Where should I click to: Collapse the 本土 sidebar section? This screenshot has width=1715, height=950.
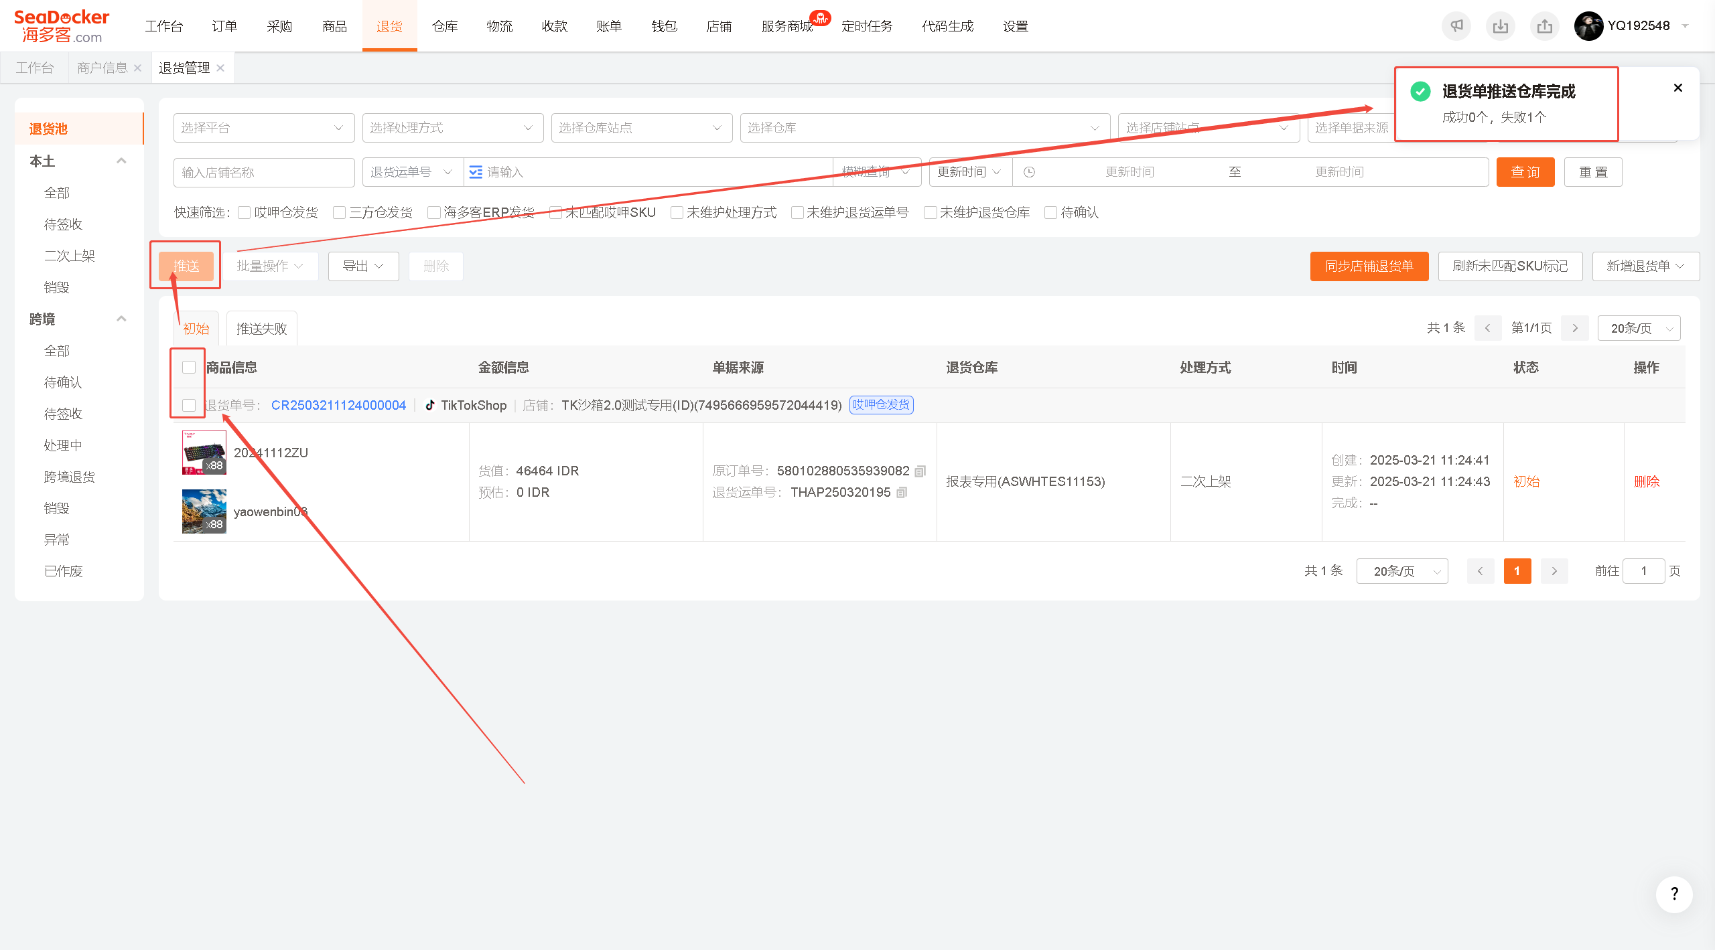coord(121,161)
